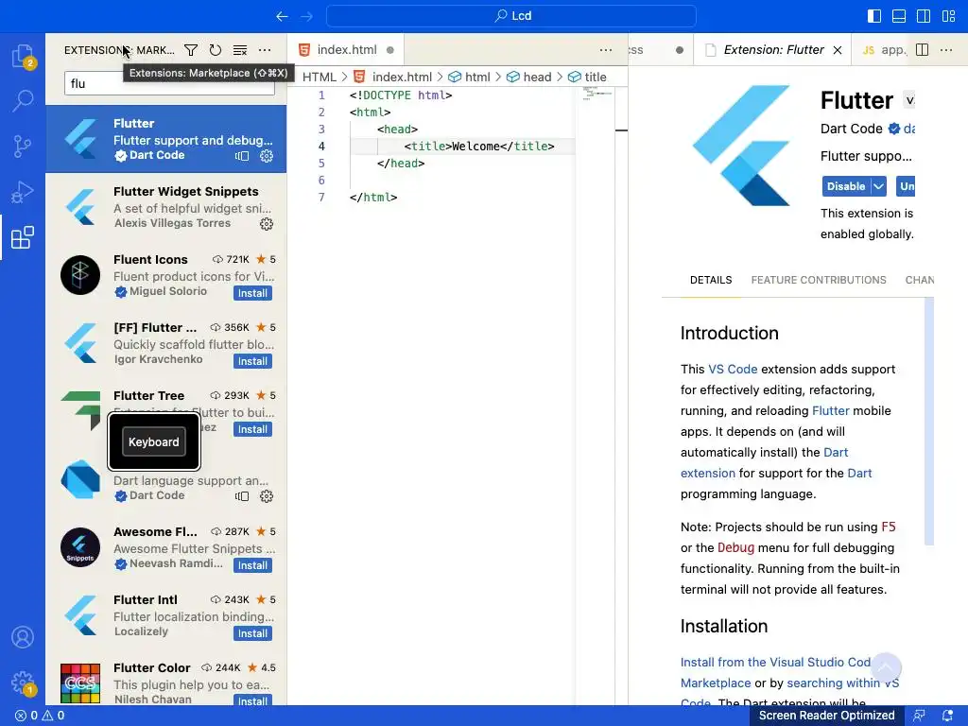Image resolution: width=968 pixels, height=726 pixels.
Task: Switch to the app.js tab
Action: coord(884,50)
